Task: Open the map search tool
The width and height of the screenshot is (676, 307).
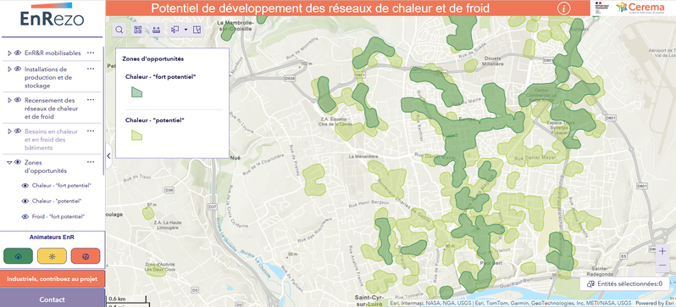Action: (119, 30)
